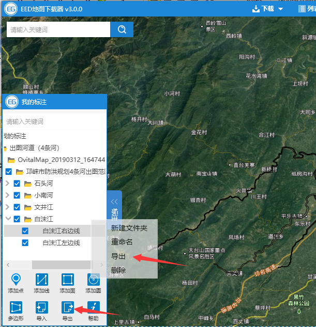The width and height of the screenshot is (316, 327).
Task: Expand the 小南河 tree node
Action: point(8,195)
